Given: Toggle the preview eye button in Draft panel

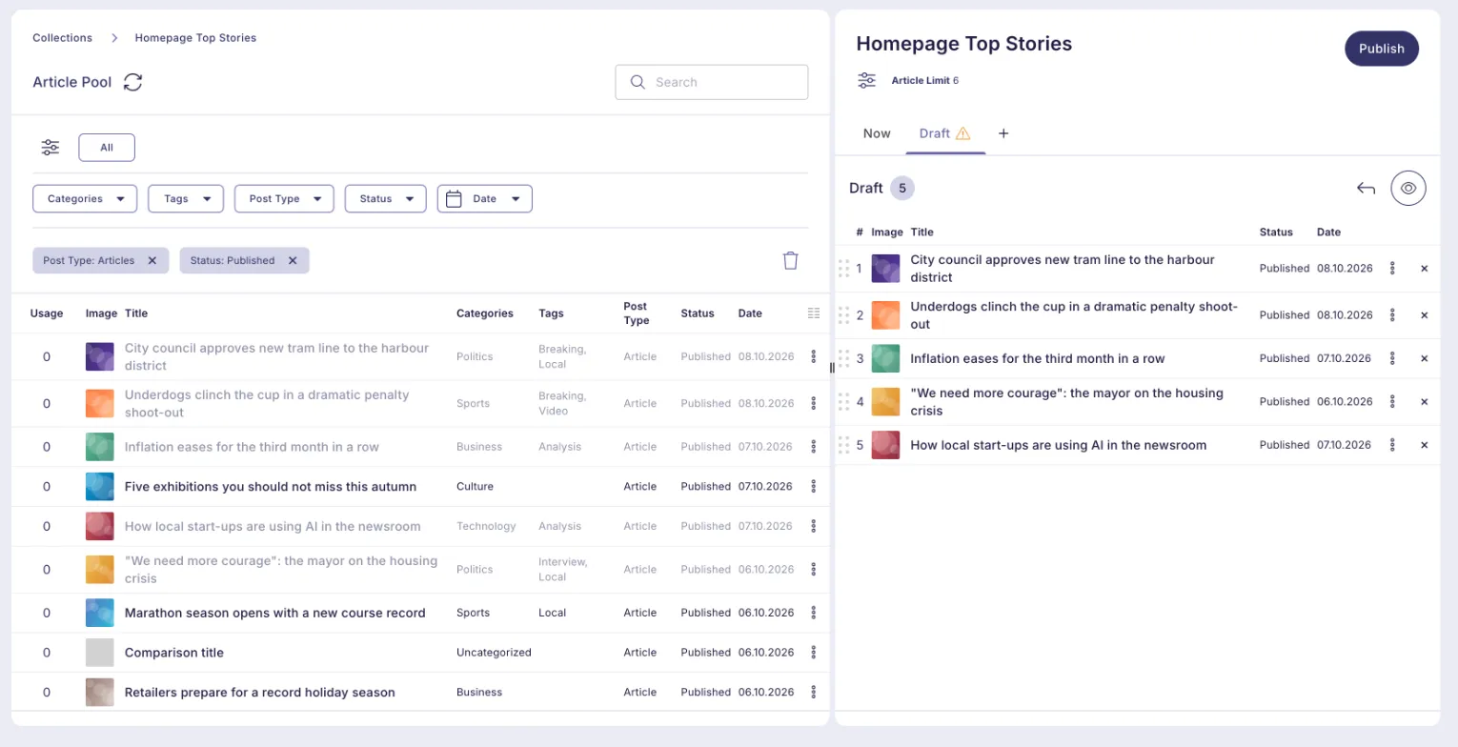Looking at the screenshot, I should 1408,188.
